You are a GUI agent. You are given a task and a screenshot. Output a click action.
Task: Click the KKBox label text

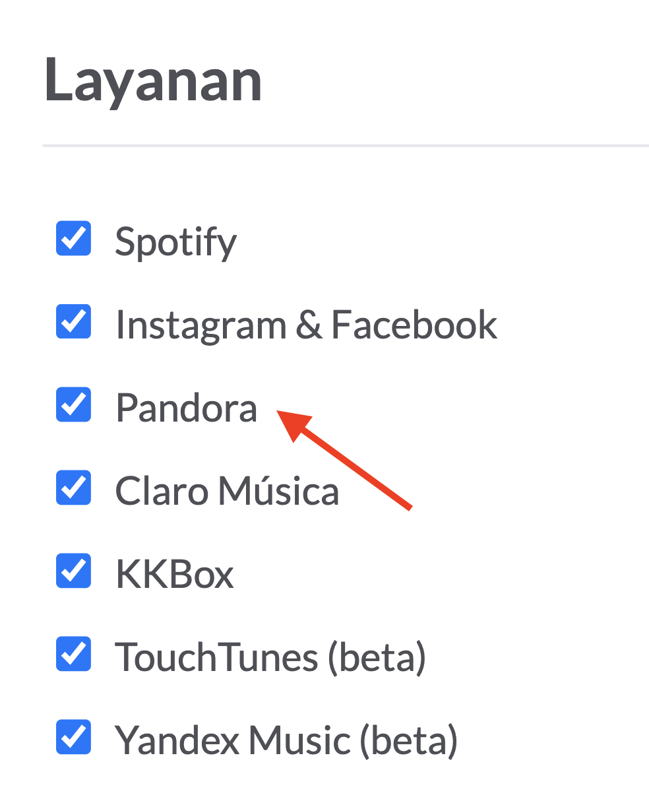(x=175, y=574)
